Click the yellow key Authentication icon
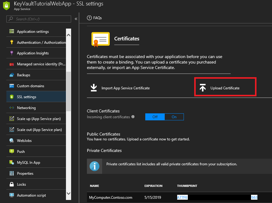Image resolution: width=272 pixels, height=203 pixels. (x=12, y=42)
